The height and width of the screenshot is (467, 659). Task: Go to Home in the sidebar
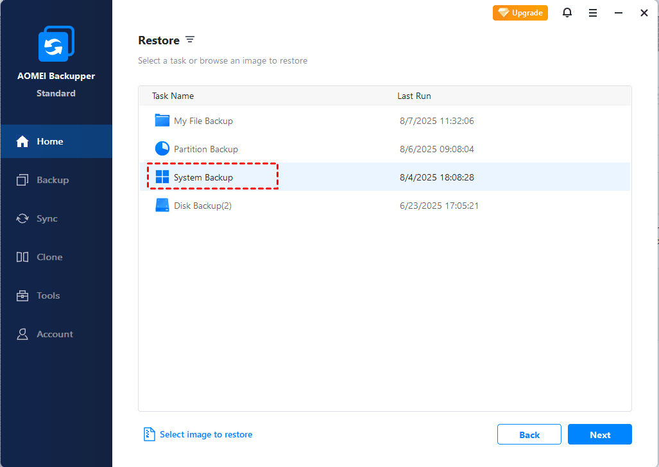click(x=49, y=141)
